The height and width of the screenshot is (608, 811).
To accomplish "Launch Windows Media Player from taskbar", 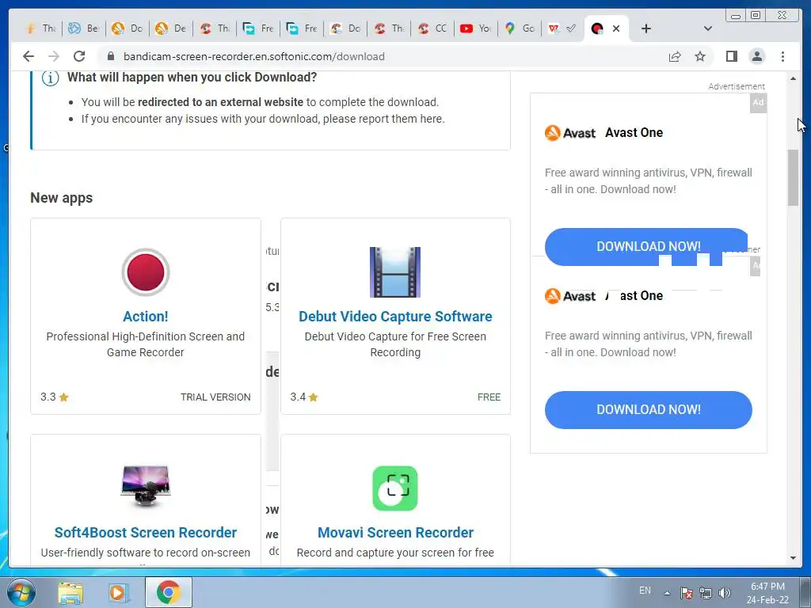I will [119, 592].
